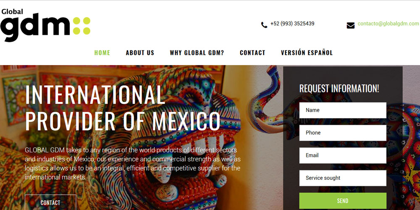The height and width of the screenshot is (210, 420).
Task: Open the contacto@globalgdm.com email link
Action: coord(388,24)
